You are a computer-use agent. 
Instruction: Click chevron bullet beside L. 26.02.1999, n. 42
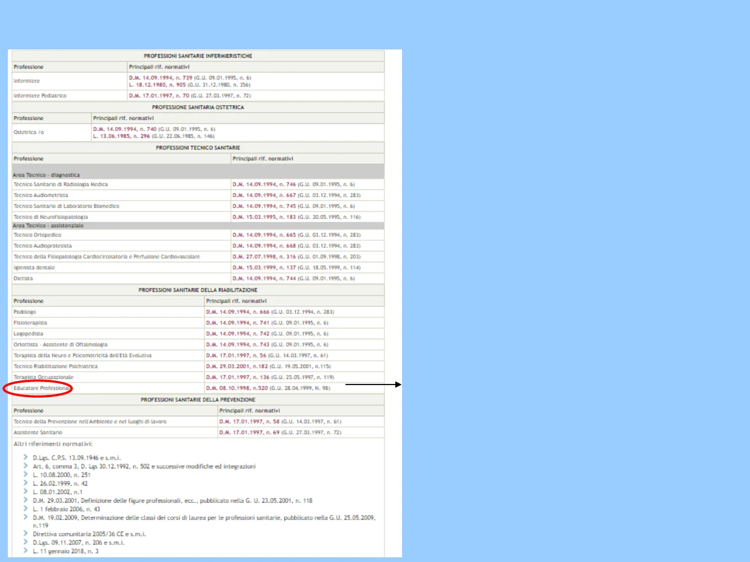(26, 483)
